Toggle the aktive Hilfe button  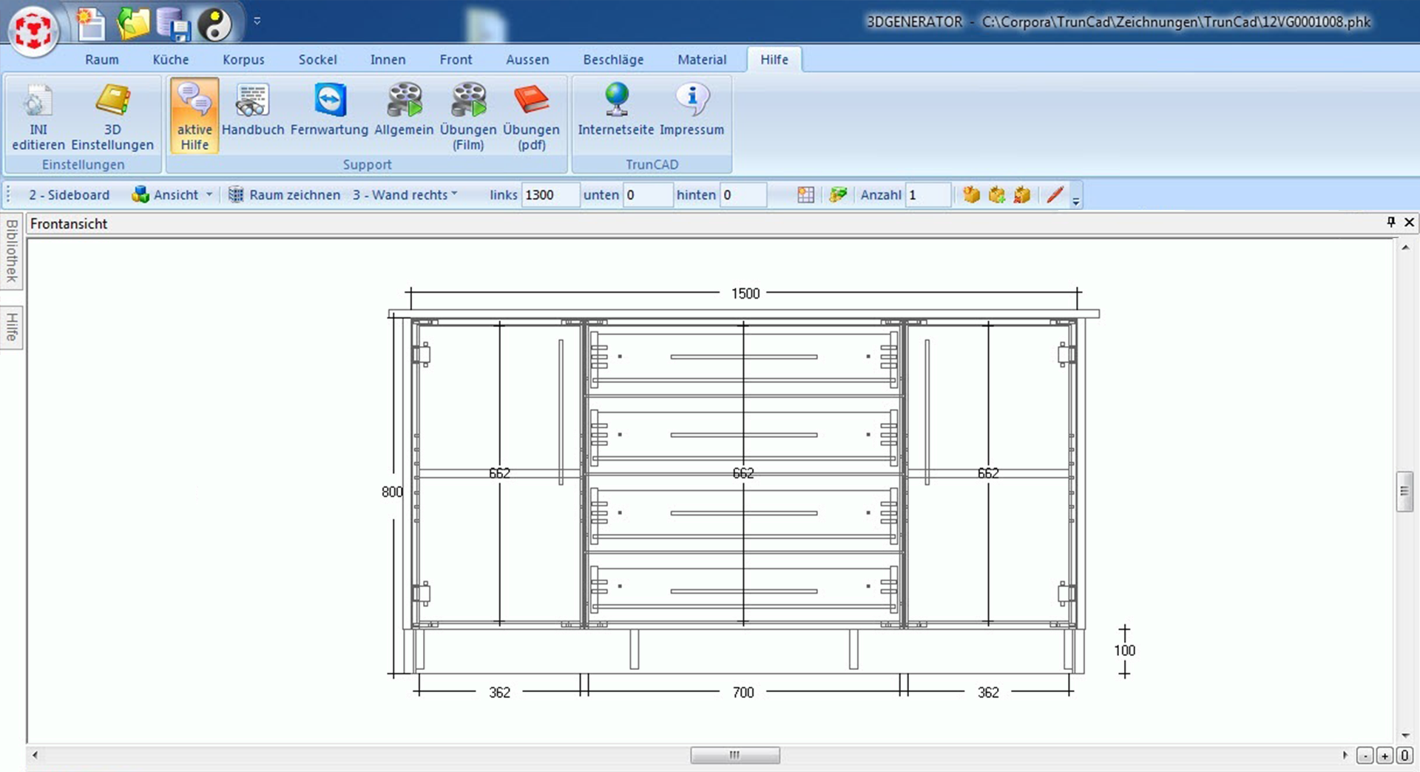pos(195,115)
